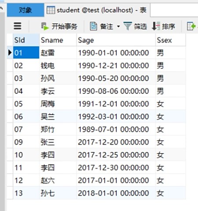Expand the 备注 dropdown arrow
Viewport: 198px width, 211px height.
coord(118,26)
